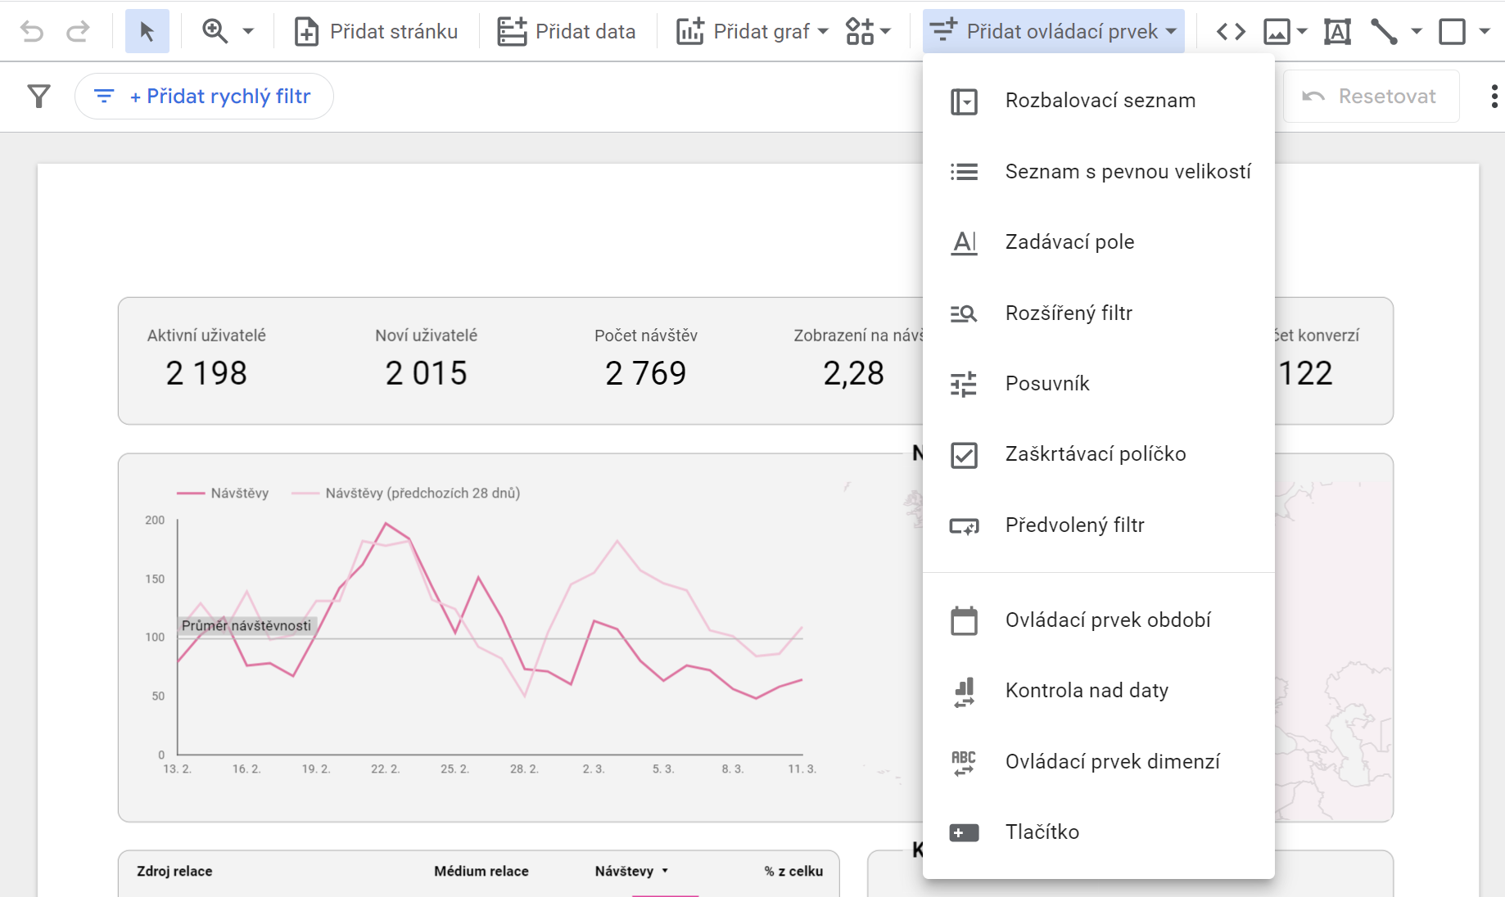Click the Přidat data button
1505x897 pixels.
click(x=567, y=32)
